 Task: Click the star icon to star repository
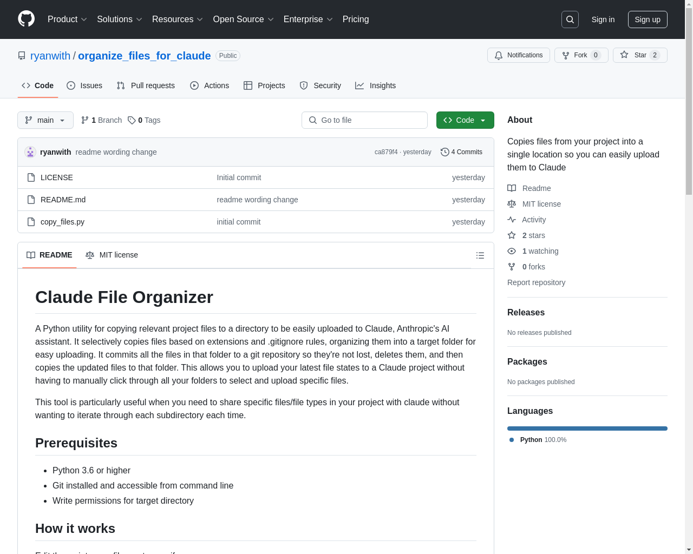(x=624, y=55)
